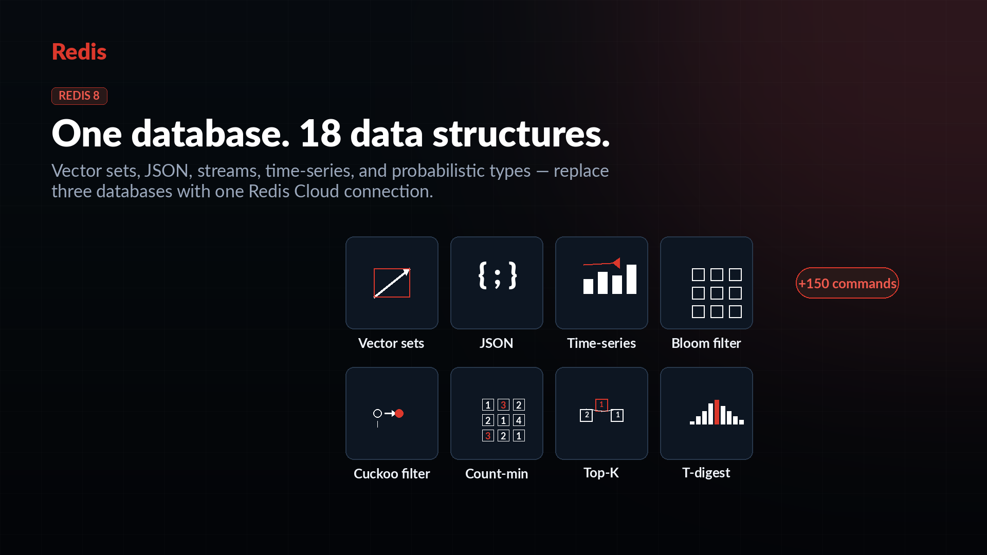Open the Time-series bar chart icon tile
This screenshot has width=987, height=555.
[x=601, y=283]
